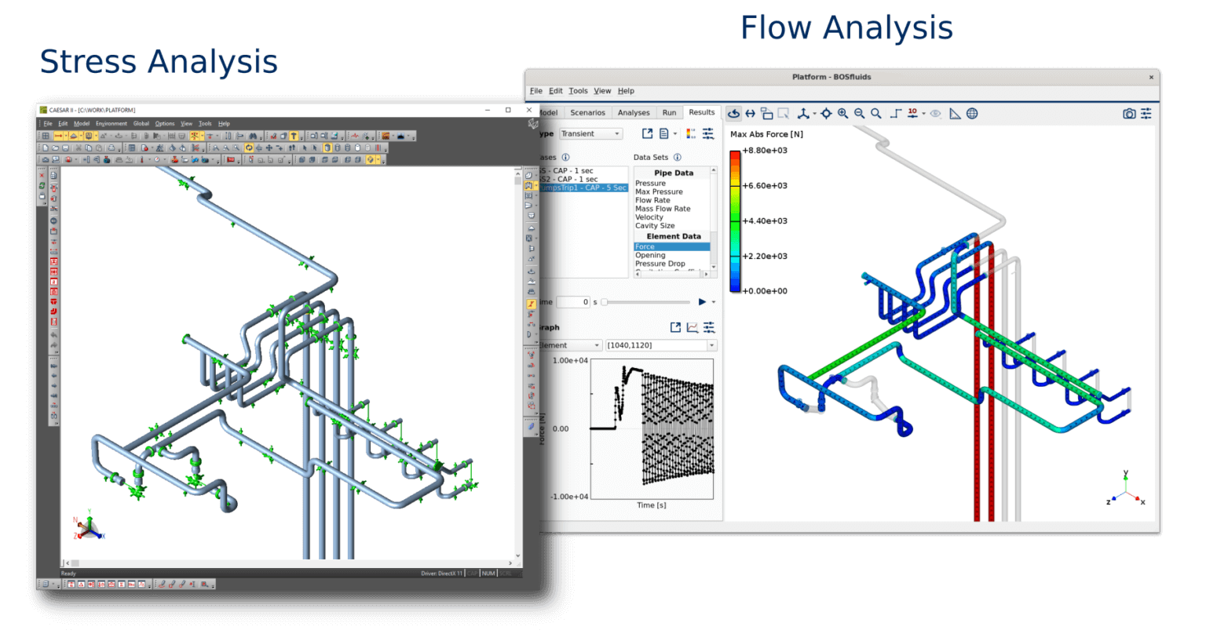Image resolution: width=1206 pixels, height=641 pixels.
Task: Toggle the eye visibility icon in BOSfluids toolbar
Action: click(x=936, y=113)
